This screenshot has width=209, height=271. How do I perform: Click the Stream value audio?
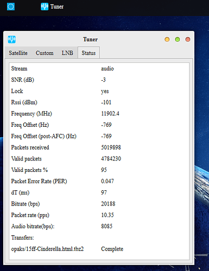(107, 69)
